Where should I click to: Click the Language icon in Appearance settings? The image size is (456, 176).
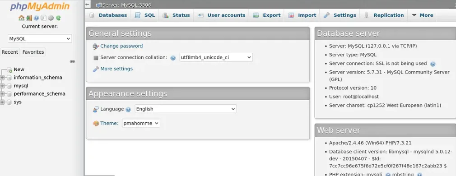pos(96,109)
